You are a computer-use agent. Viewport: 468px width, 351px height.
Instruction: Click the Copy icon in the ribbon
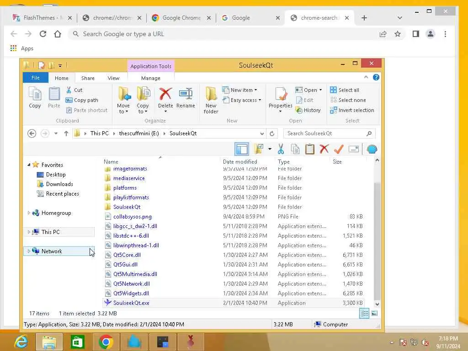coord(35,97)
